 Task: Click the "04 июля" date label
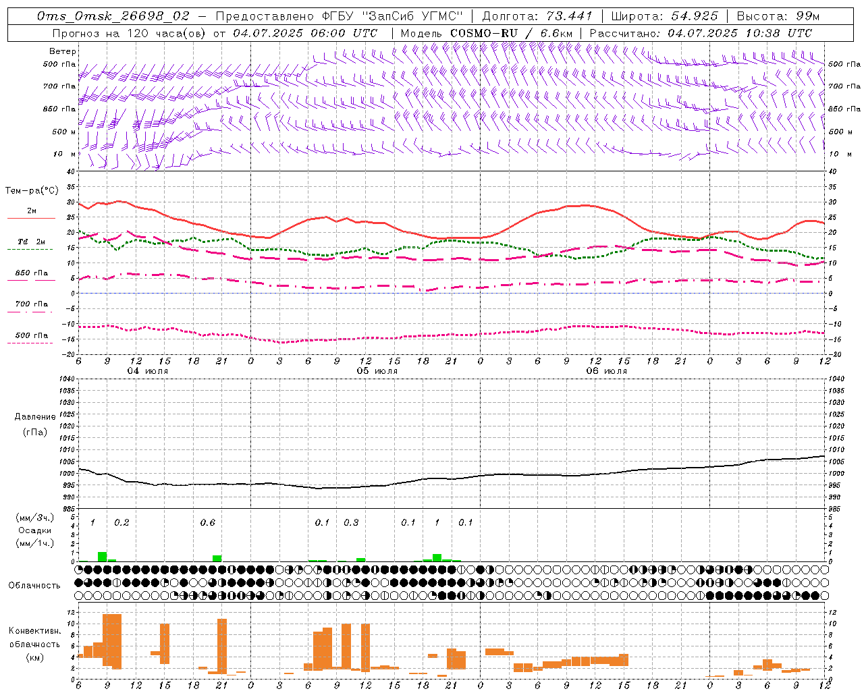click(x=148, y=371)
